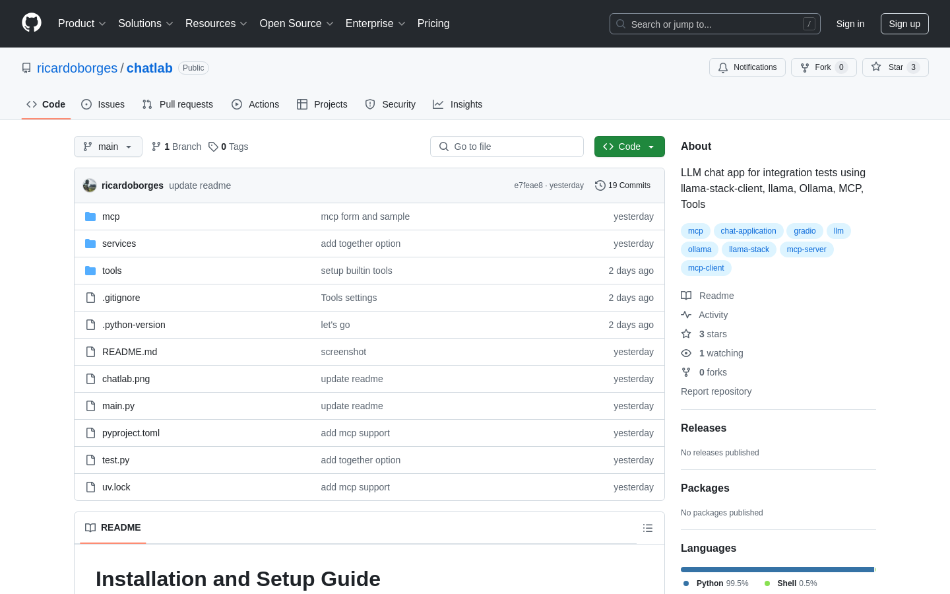Expand the Solutions menu
Screen dimensions: 950x594
(146, 23)
